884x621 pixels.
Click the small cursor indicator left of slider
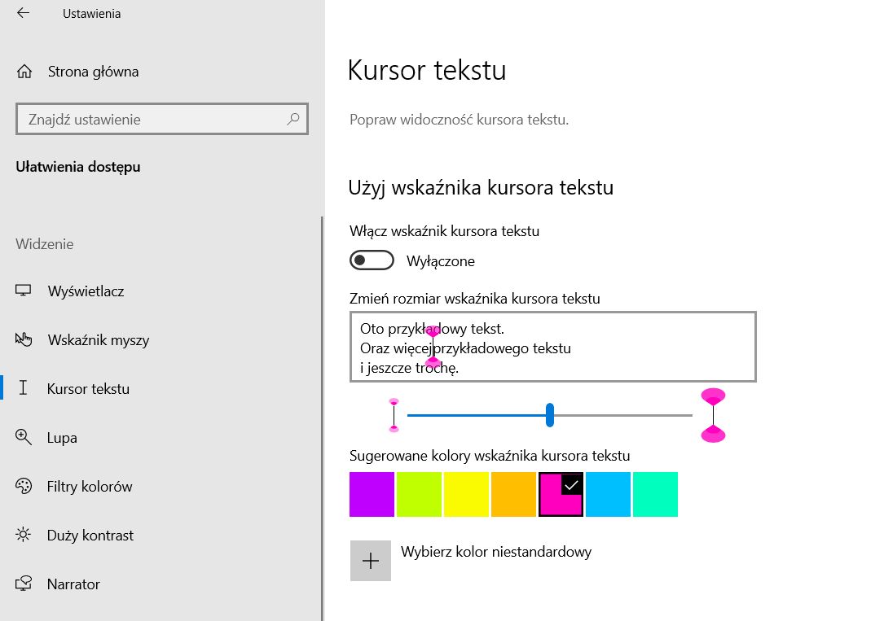point(394,416)
